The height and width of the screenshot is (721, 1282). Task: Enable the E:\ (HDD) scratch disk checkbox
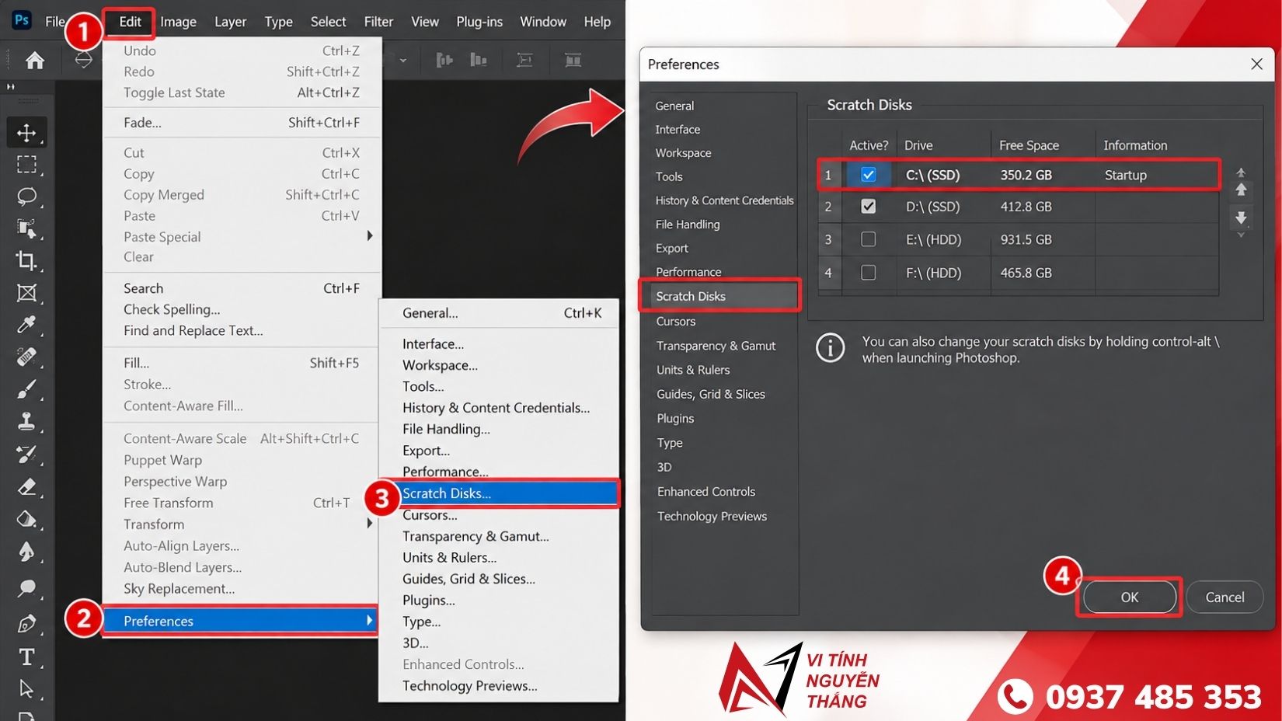[869, 239]
